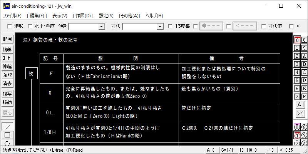Select circled layer group 8

pyautogui.click(x=304, y=127)
